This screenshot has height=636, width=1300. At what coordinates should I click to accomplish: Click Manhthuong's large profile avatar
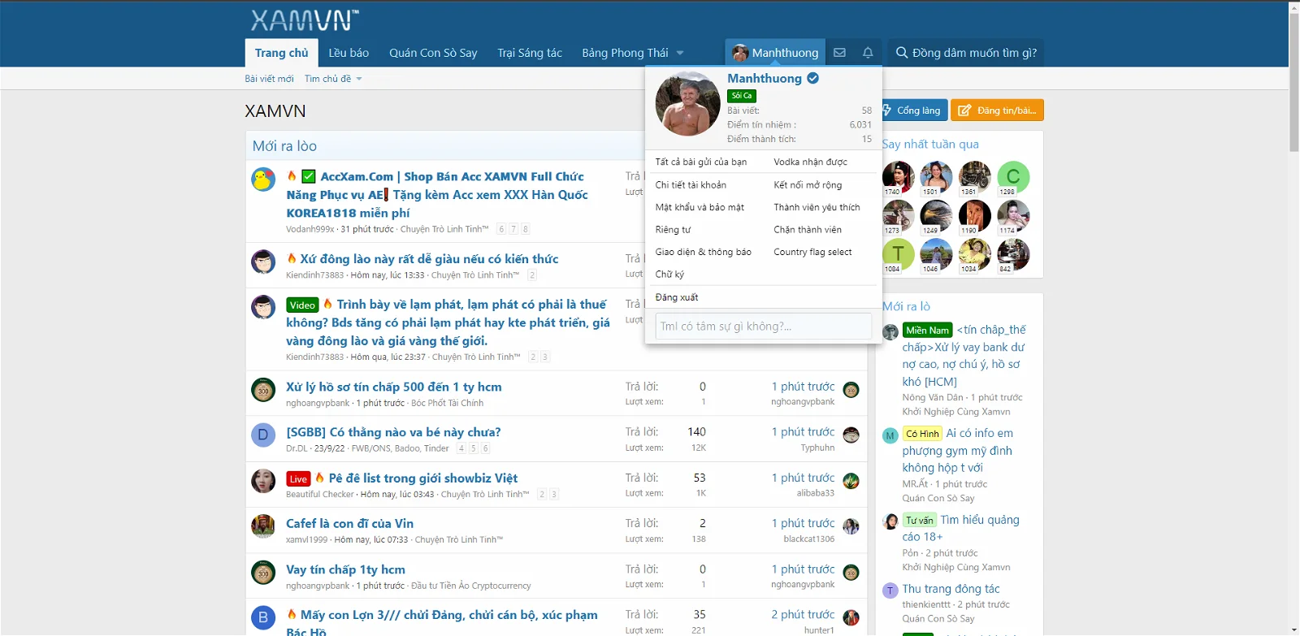pyautogui.click(x=687, y=104)
